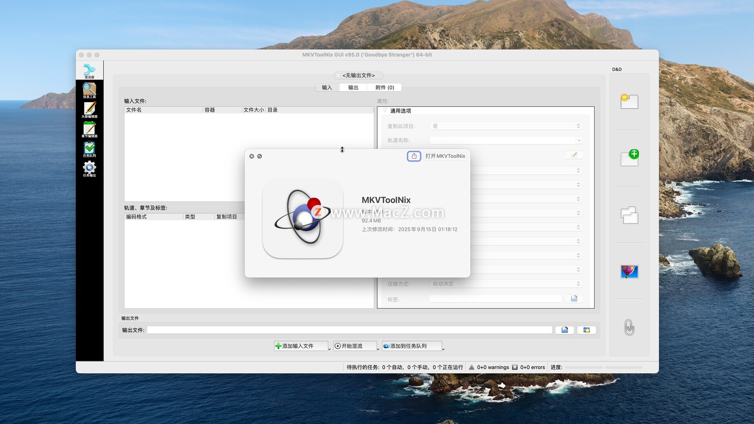Viewport: 754px width, 424px height.
Task: Open the 信息工具 info tool
Action: 89,90
